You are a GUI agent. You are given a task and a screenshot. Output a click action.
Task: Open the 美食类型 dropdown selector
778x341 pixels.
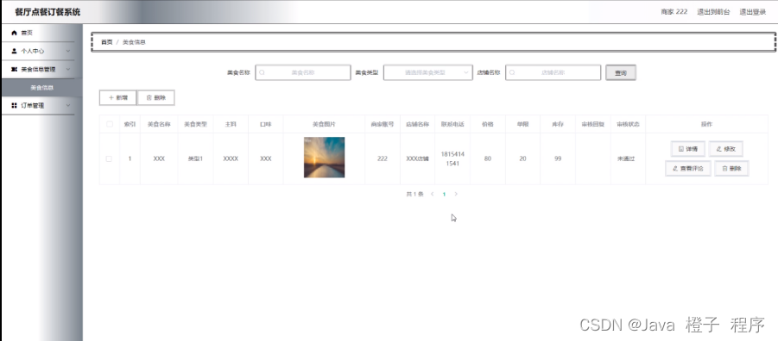tap(427, 72)
